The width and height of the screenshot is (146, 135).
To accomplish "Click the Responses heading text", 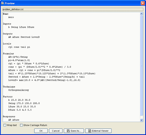I will 9,117.
